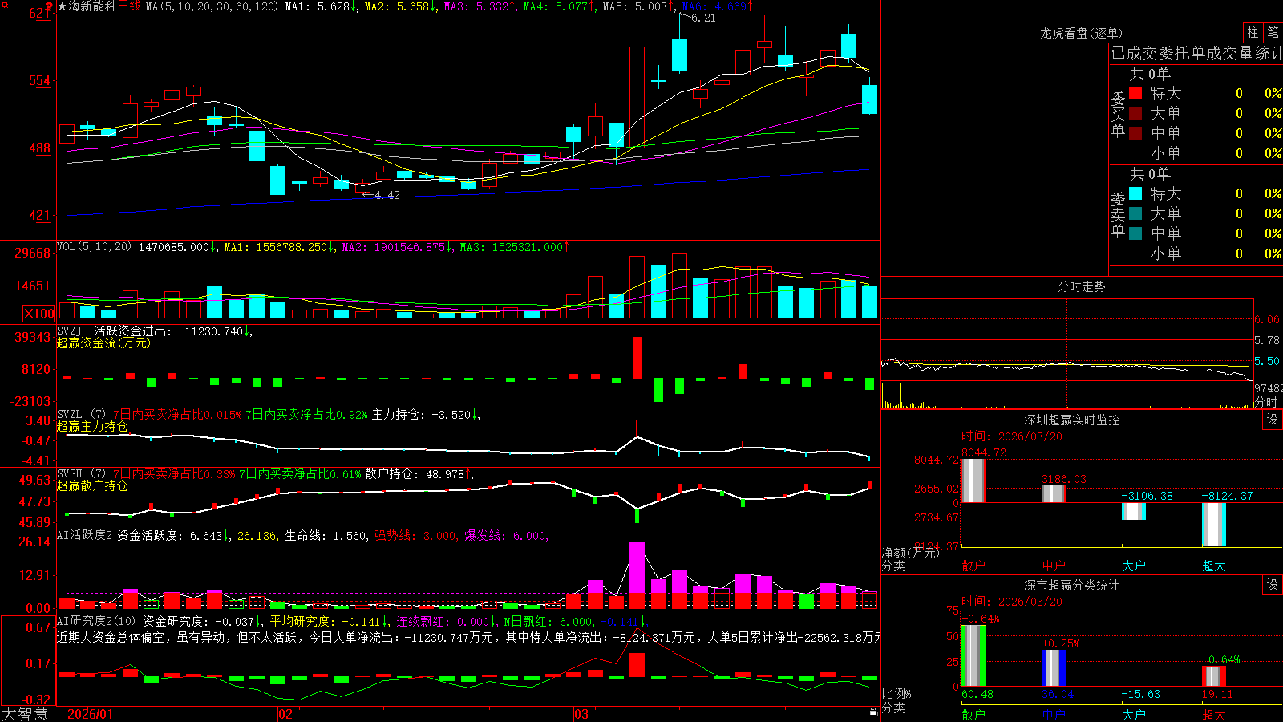Click the 02 month marker on timeline
This screenshot has height=722, width=1283.
pyautogui.click(x=285, y=714)
